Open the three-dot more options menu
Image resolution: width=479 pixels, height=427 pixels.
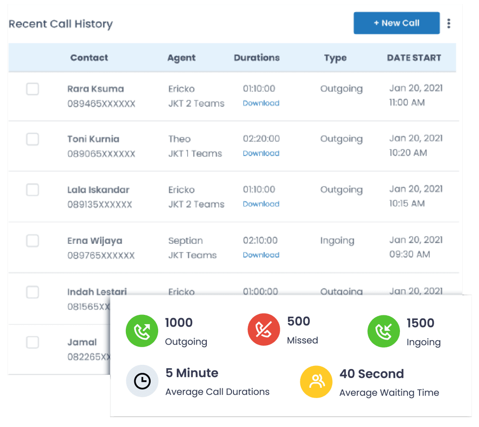[449, 23]
